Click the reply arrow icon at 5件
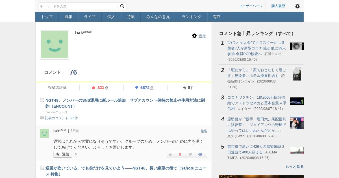Image resolution: width=339 pixels, height=178 pixels. pyautogui.click(x=184, y=88)
